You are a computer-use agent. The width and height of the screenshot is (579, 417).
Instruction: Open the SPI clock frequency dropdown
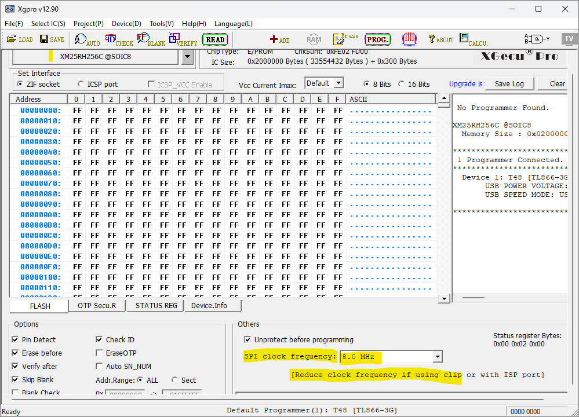pyautogui.click(x=438, y=357)
